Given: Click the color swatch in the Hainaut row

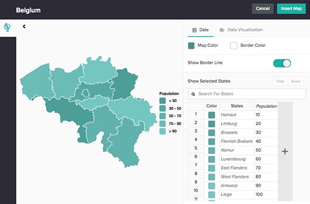Looking at the screenshot, I should [x=211, y=115].
